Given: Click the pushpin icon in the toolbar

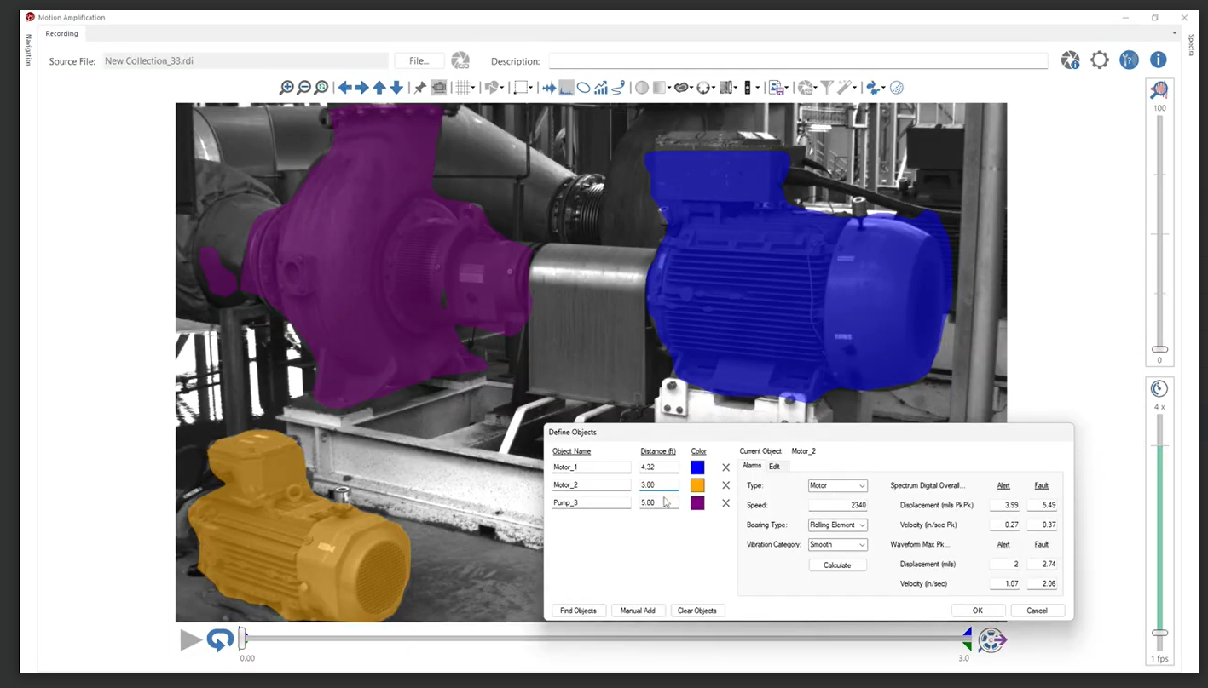Looking at the screenshot, I should pyautogui.click(x=420, y=88).
